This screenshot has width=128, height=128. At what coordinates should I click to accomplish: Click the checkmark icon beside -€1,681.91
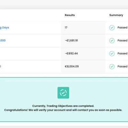click(112, 41)
